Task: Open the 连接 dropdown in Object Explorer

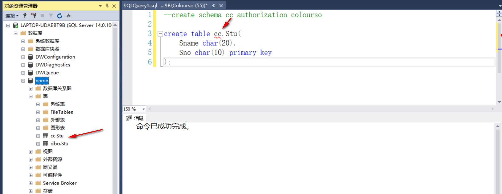Action: (12, 15)
